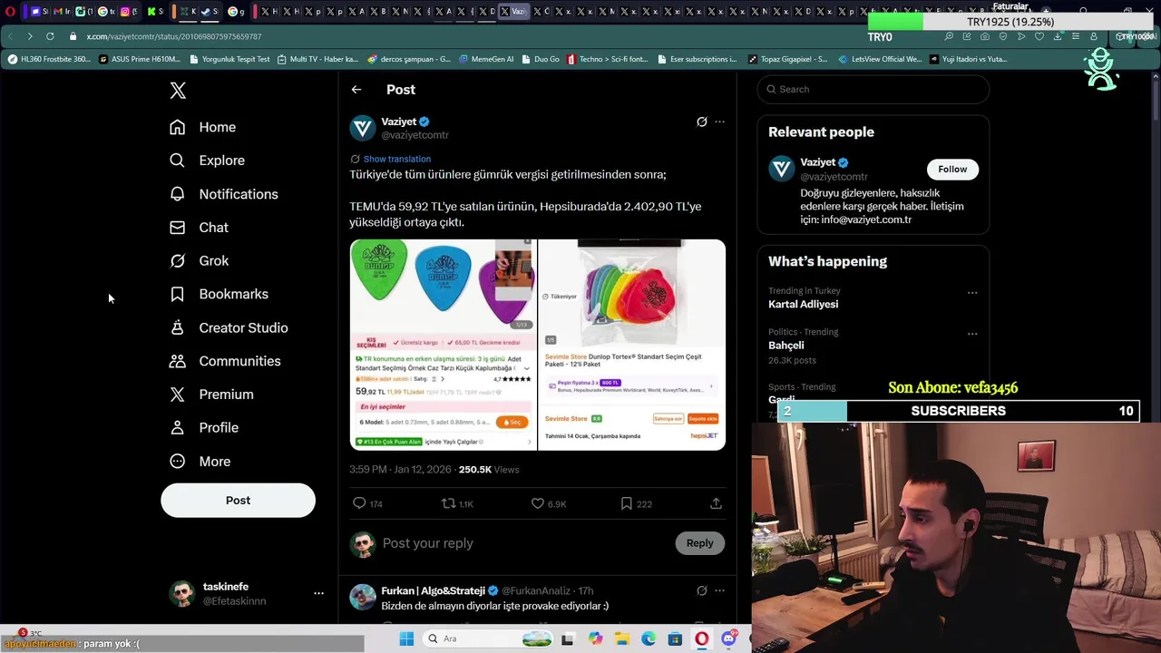The image size is (1161, 653).
Task: Open the Temu guitar picks image
Action: [x=444, y=345]
